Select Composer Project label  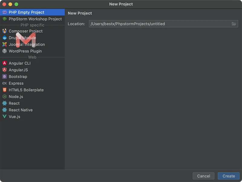click(x=26, y=31)
